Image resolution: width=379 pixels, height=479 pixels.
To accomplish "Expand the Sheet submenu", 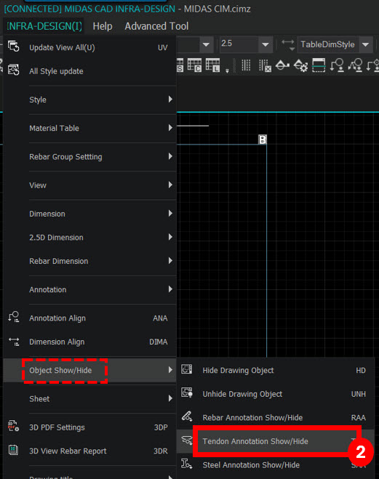I will coord(90,398).
